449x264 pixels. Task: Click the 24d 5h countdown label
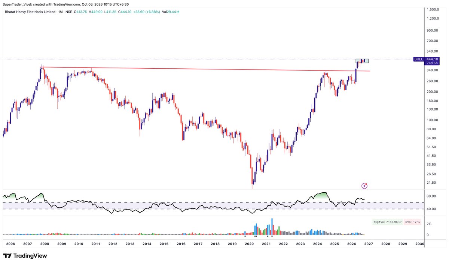pyautogui.click(x=432, y=63)
